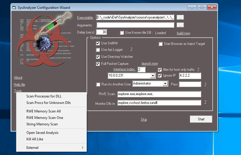Screen dimensions: 241x155
Task: Minimize the SysAnalyzer Configuration Wizard window
Action: (x=192, y=7)
